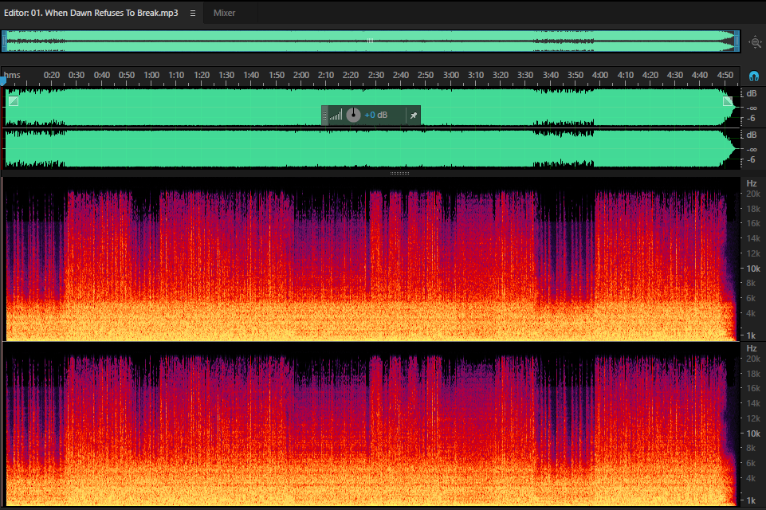The width and height of the screenshot is (766, 510).
Task: Click the left channel dB scale label
Action: [752, 93]
